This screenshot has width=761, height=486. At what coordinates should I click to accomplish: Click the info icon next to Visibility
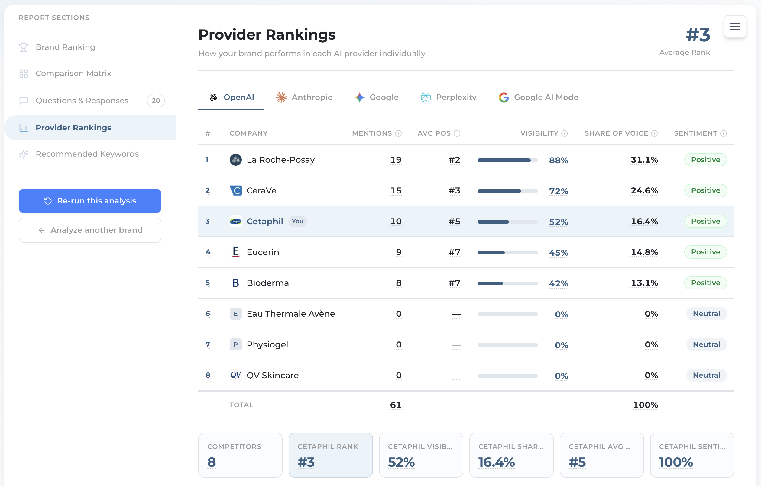tap(565, 133)
